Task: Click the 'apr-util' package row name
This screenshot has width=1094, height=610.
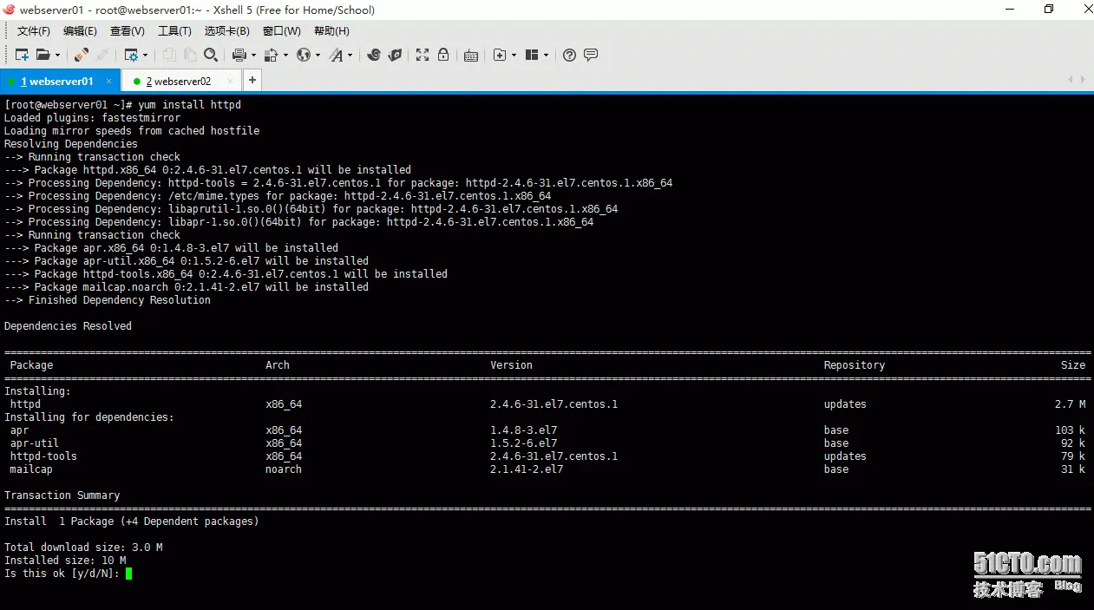Action: point(35,443)
